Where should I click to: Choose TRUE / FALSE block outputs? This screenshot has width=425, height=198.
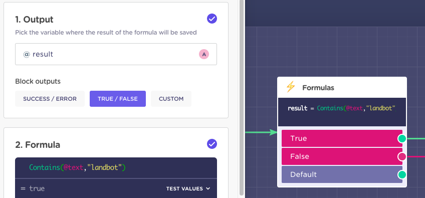tap(118, 99)
